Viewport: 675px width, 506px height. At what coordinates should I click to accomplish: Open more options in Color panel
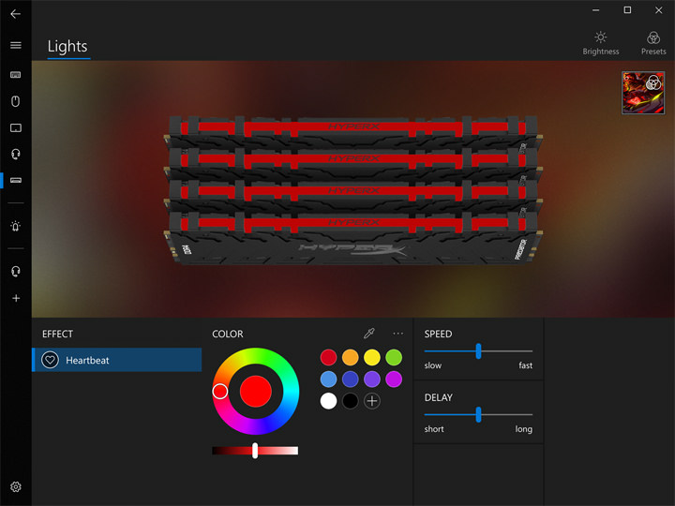[398, 334]
